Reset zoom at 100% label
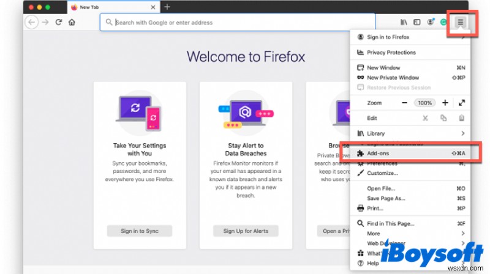490x274 pixels. pos(424,103)
